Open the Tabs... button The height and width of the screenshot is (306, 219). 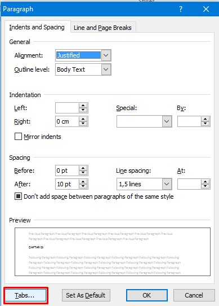point(25,295)
